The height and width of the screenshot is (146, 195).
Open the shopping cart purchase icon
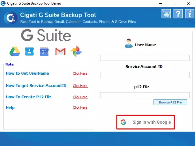click(166, 14)
